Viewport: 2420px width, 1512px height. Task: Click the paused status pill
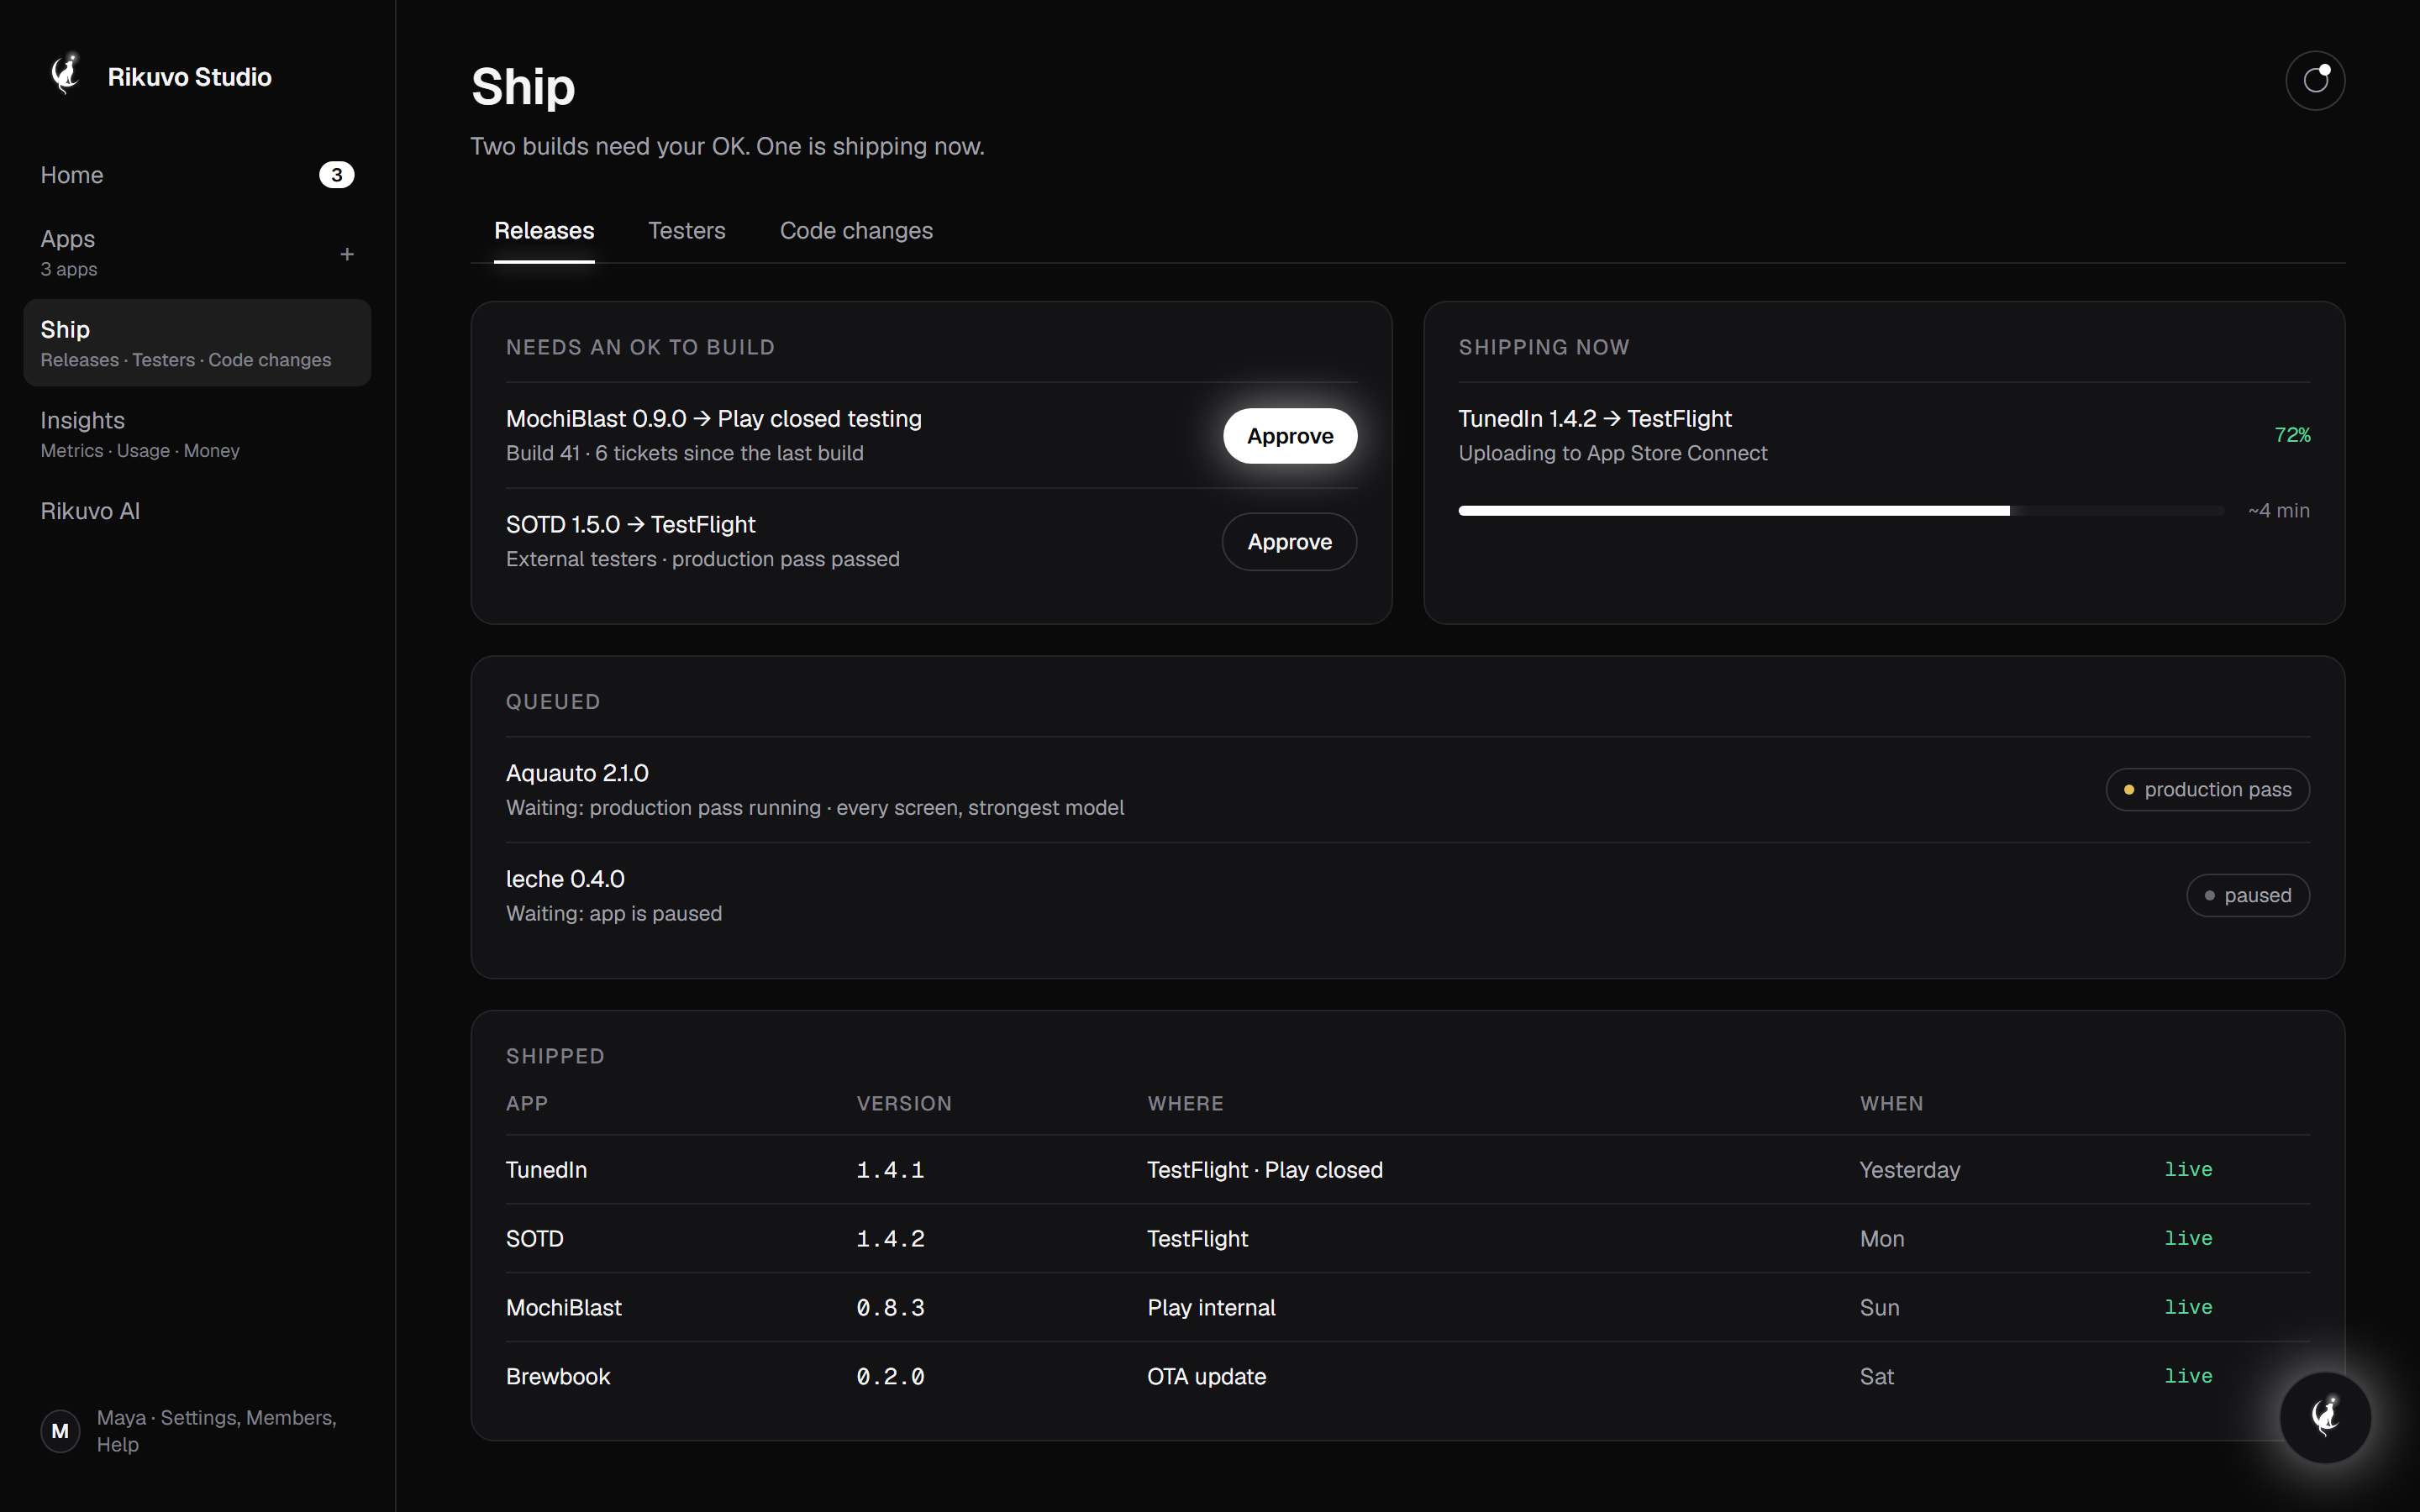point(2247,896)
